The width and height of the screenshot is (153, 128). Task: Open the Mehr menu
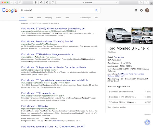67,18
